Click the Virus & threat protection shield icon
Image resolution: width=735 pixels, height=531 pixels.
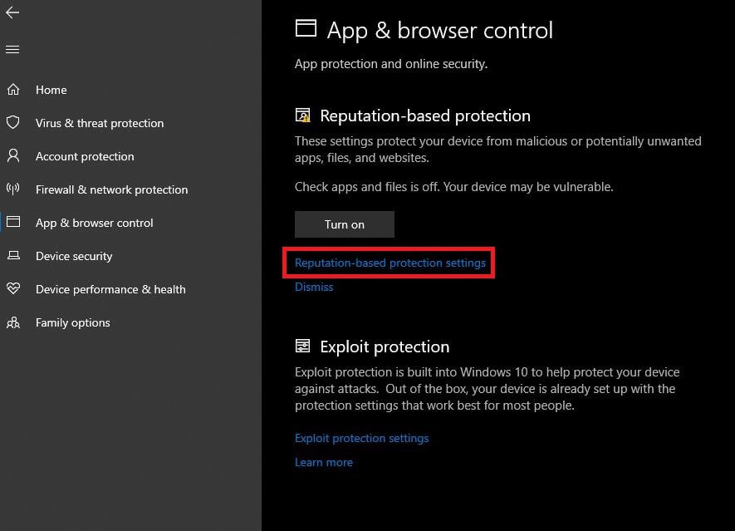(x=12, y=123)
